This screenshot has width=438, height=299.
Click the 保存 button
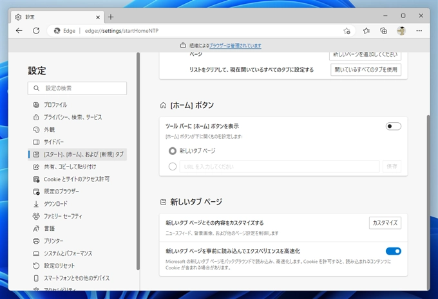[x=392, y=167]
